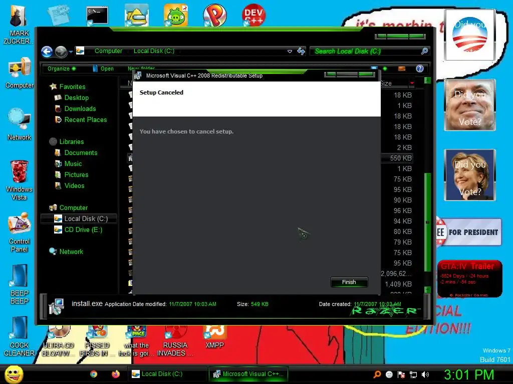This screenshot has height=384, width=513.
Task: Switch to Microsoft Visual C++ taskbar button
Action: click(x=248, y=374)
